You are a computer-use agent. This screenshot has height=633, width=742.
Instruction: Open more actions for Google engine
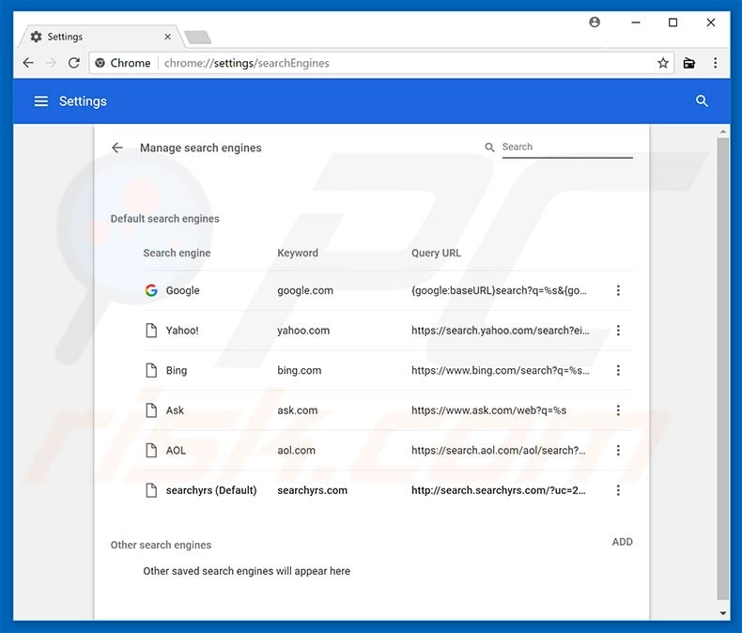click(618, 290)
